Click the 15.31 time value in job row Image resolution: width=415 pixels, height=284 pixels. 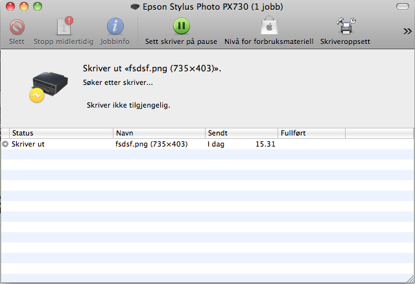[x=265, y=144]
